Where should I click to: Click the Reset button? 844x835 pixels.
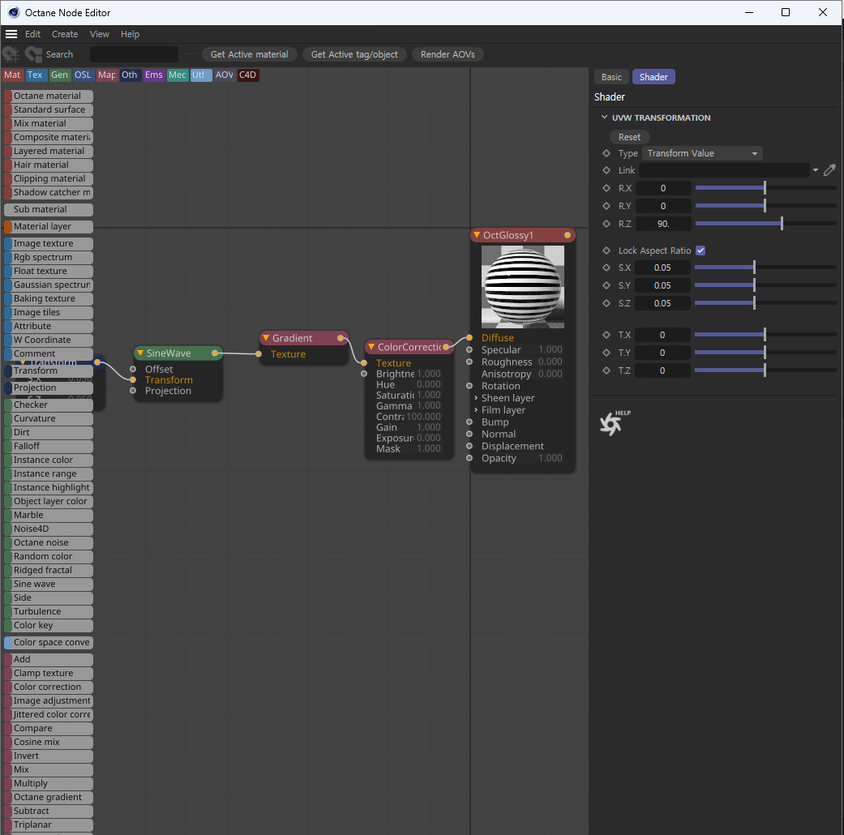(x=629, y=137)
